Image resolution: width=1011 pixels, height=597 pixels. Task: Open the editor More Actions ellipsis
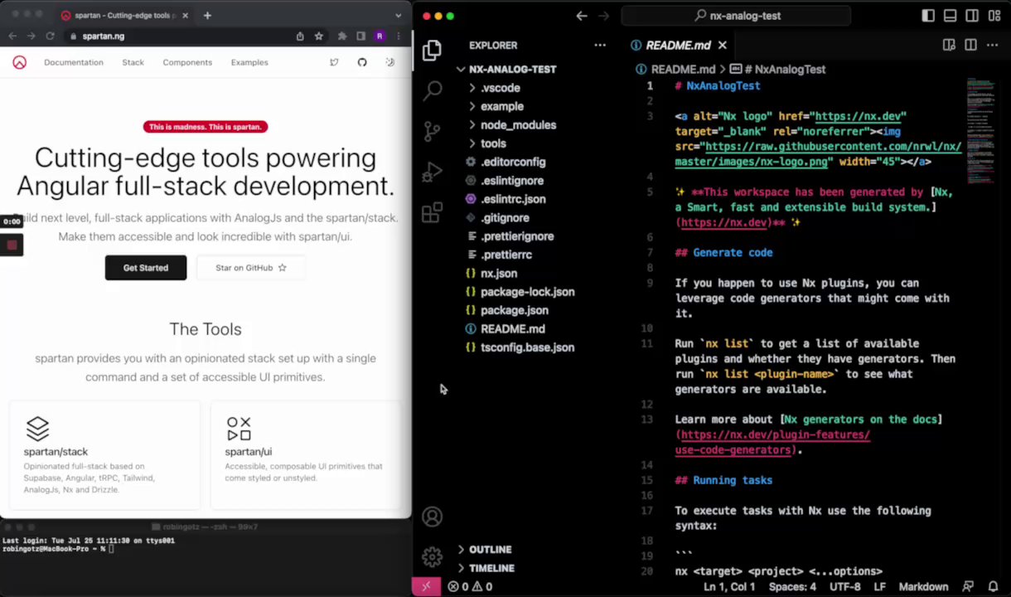(x=992, y=45)
